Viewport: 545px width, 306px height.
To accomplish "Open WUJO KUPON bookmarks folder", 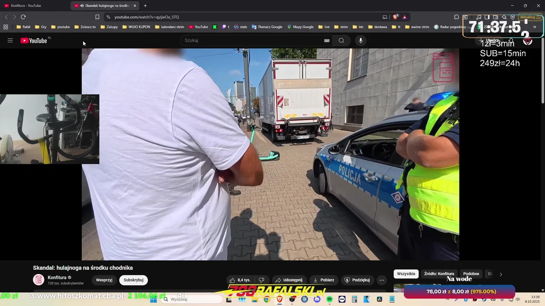I will (136, 27).
